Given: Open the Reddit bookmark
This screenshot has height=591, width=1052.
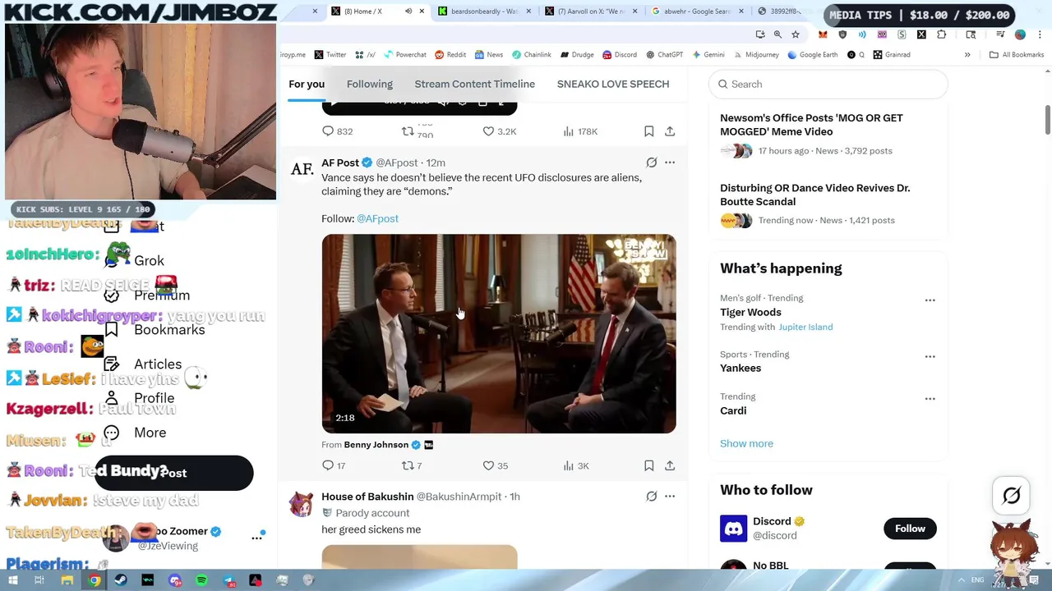Looking at the screenshot, I should (x=450, y=55).
